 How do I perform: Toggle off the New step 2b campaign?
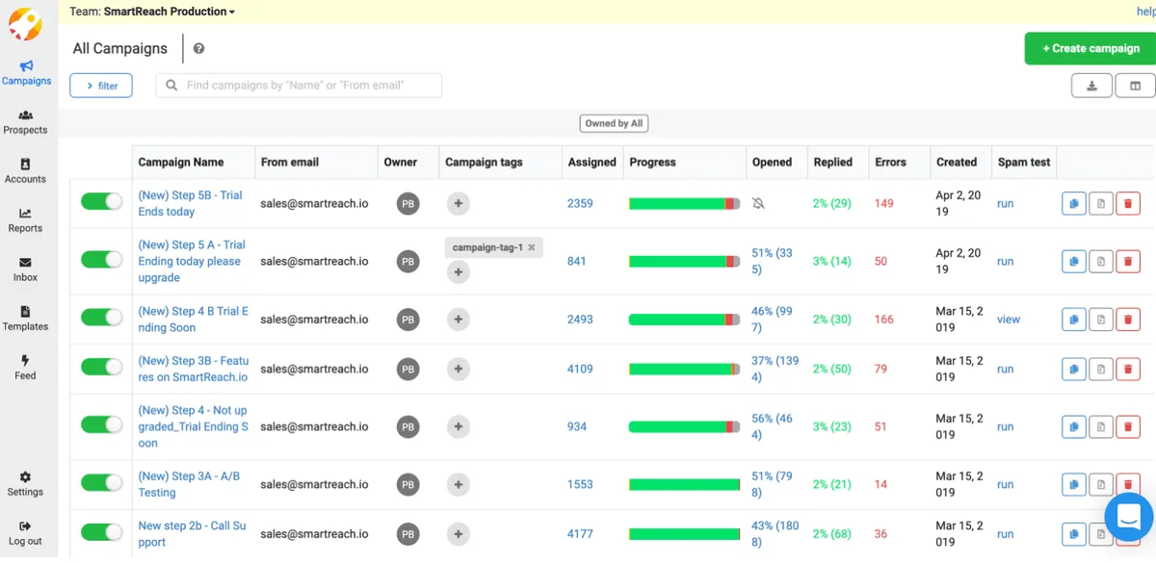100,533
